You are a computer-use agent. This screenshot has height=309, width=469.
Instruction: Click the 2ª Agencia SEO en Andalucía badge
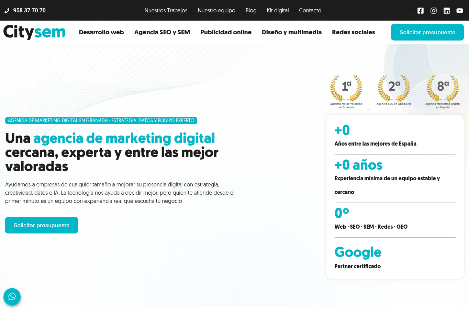click(x=394, y=91)
